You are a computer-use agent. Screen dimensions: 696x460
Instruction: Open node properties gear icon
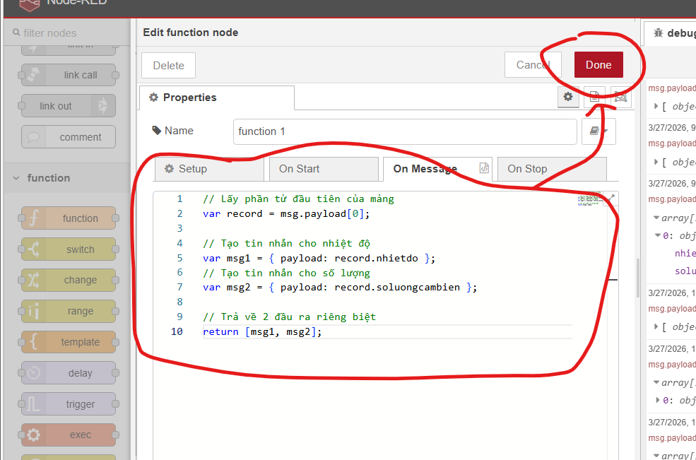[x=568, y=98]
